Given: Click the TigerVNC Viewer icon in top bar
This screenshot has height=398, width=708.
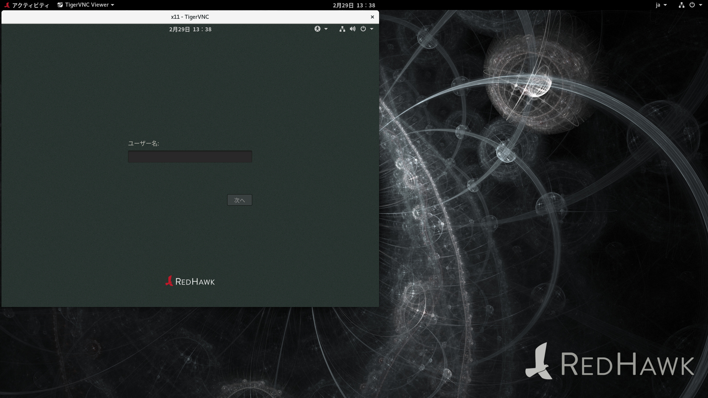Looking at the screenshot, I should [60, 5].
